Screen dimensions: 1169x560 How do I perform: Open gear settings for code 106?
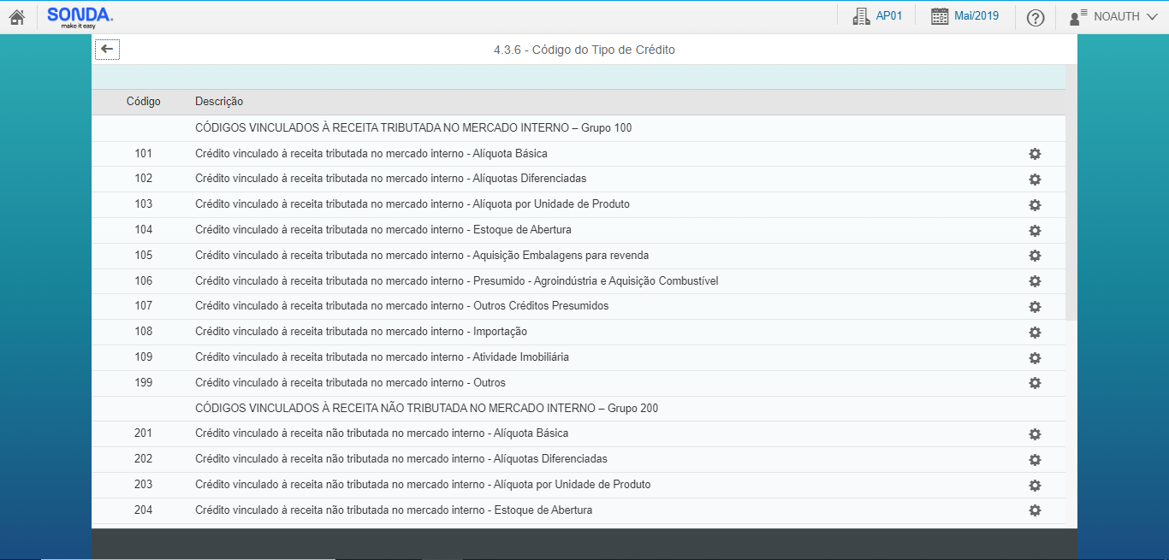pos(1035,281)
